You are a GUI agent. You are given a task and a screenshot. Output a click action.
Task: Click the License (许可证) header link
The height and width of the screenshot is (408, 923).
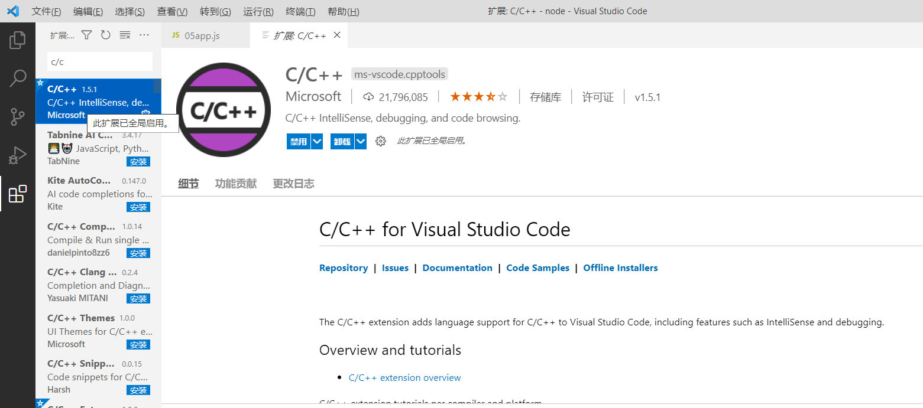click(598, 97)
